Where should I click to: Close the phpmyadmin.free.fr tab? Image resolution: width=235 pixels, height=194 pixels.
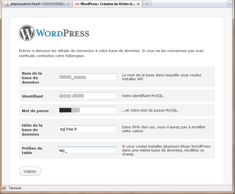[x=68, y=4]
